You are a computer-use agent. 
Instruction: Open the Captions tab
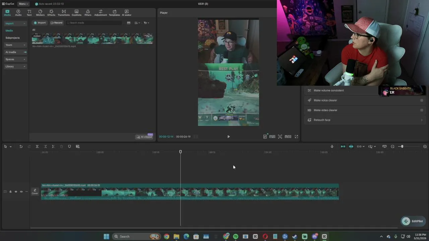click(76, 13)
